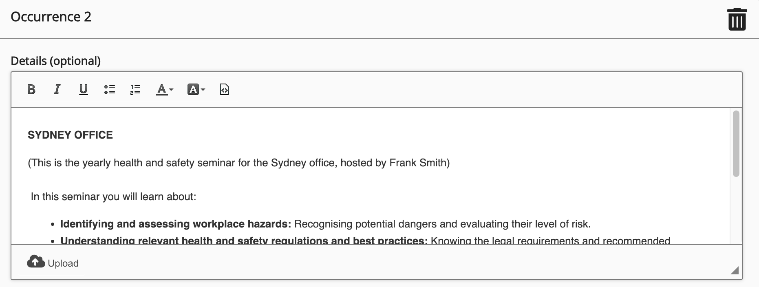The image size is (759, 287).
Task: Click the line mentioning Frank Smith
Action: coord(238,163)
